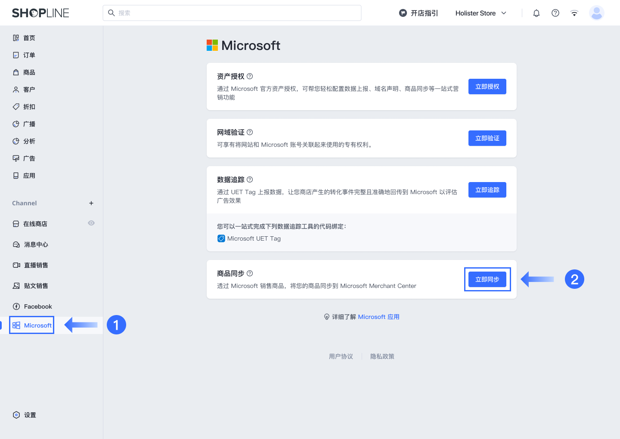620x439 pixels.
Task: Show help tooltip for 数据追踪
Action: click(x=250, y=179)
